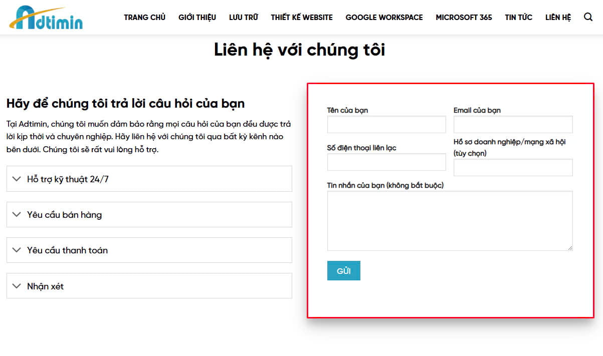
Task: Open the Tin tức menu item
Action: pos(518,18)
